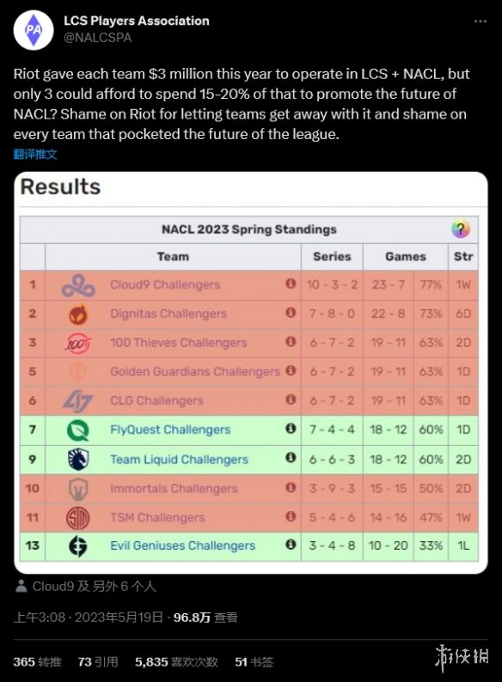Open FlyQuest Challengers team link
The image size is (502, 682).
click(x=170, y=429)
